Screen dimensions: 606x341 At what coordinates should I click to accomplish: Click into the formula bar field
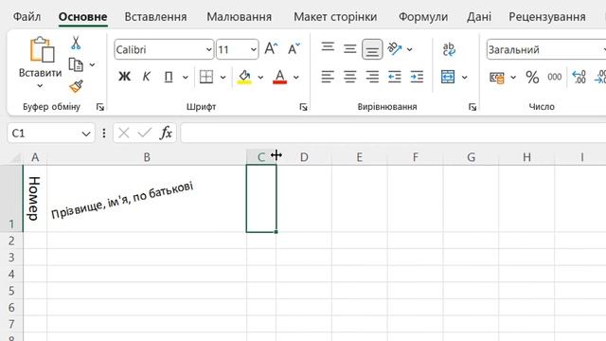pyautogui.click(x=393, y=133)
